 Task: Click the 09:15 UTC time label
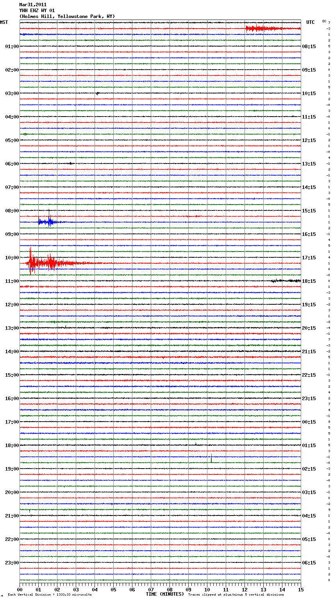coord(309,70)
